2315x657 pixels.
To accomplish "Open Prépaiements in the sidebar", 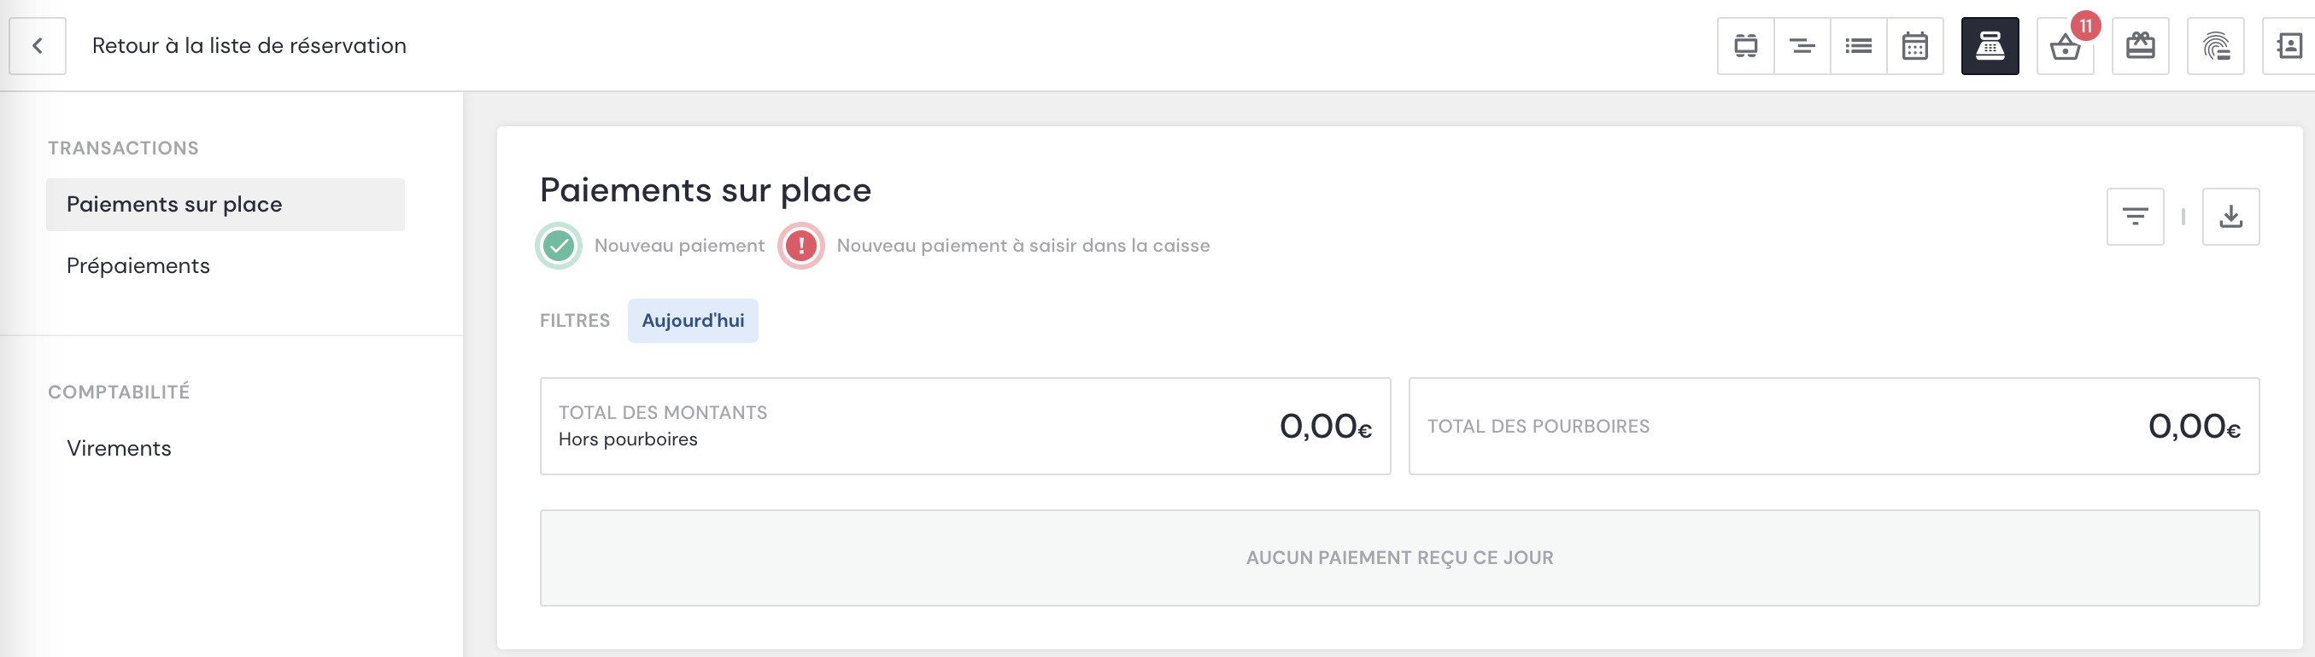I will (x=138, y=265).
